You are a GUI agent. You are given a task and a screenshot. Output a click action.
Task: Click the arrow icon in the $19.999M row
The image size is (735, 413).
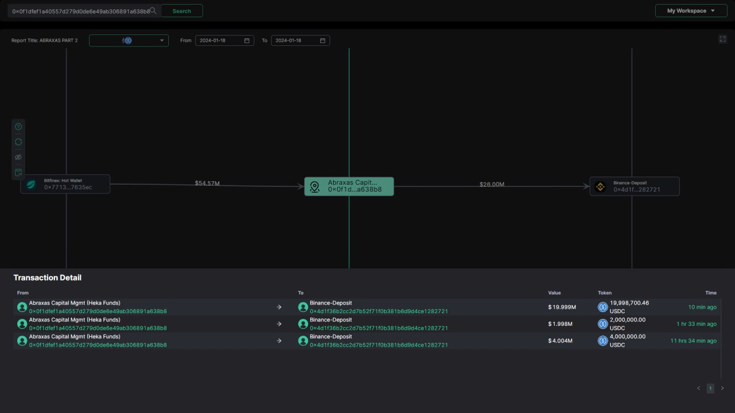(279, 307)
